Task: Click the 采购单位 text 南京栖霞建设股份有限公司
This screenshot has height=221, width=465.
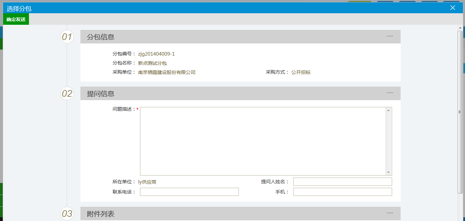Action: pos(167,72)
